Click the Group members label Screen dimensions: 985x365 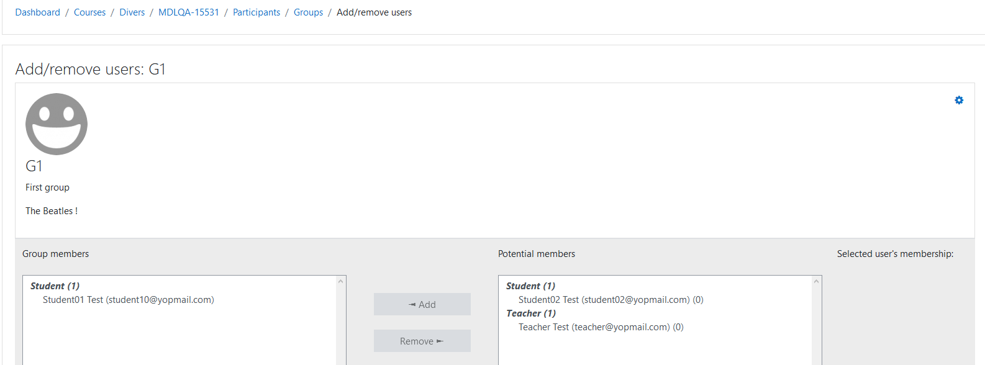click(x=56, y=254)
